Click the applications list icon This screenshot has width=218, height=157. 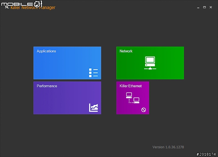coord(93,73)
